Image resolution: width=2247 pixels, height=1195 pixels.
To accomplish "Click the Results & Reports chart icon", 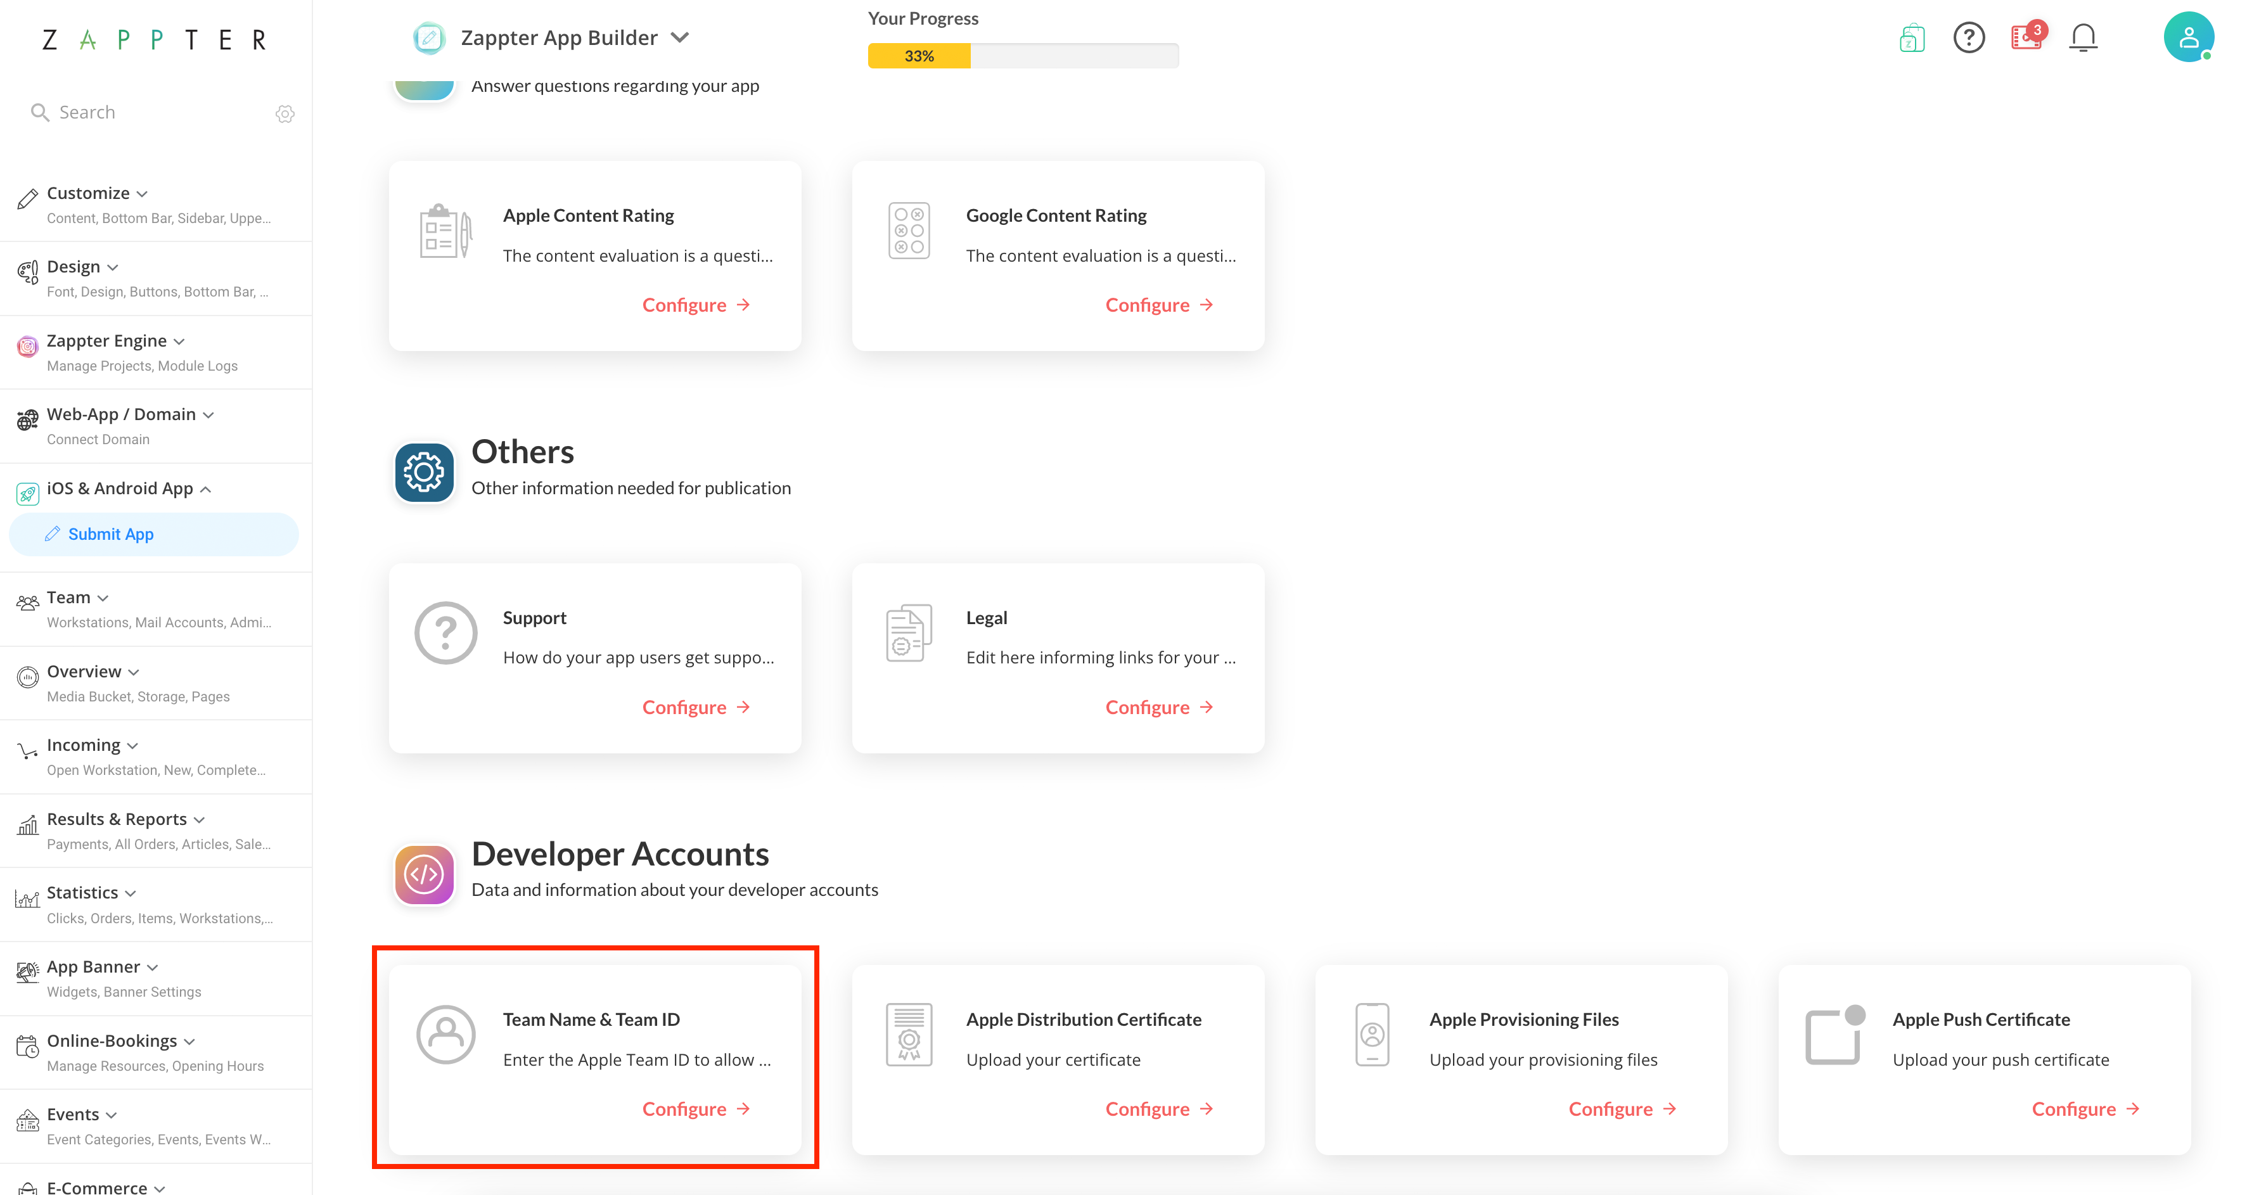I will [27, 824].
